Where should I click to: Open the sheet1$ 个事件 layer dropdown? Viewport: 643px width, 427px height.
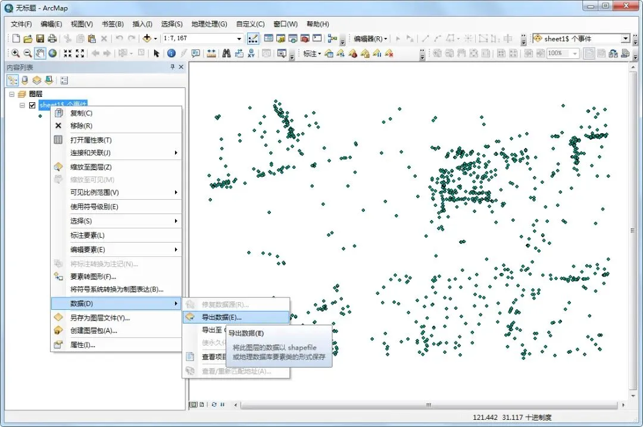tap(626, 39)
